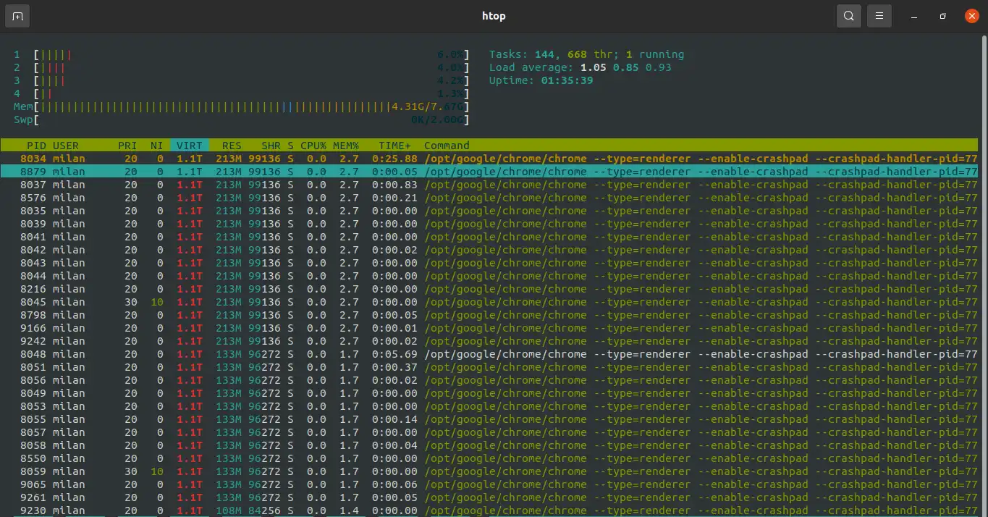Select process row PID 8056
988x517 pixels.
pyautogui.click(x=489, y=380)
